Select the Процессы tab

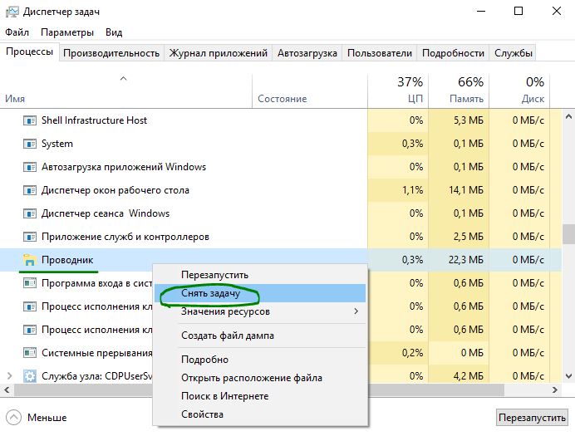click(29, 51)
